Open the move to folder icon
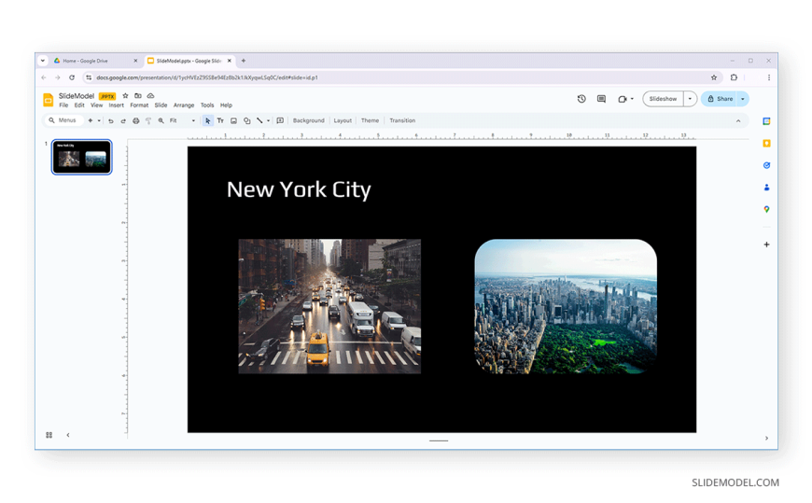Screen dimensions: 812x503 coord(138,96)
